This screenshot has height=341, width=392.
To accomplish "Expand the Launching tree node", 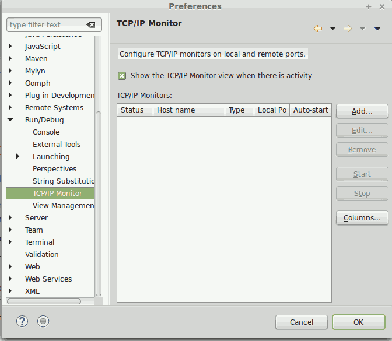I will (18, 157).
